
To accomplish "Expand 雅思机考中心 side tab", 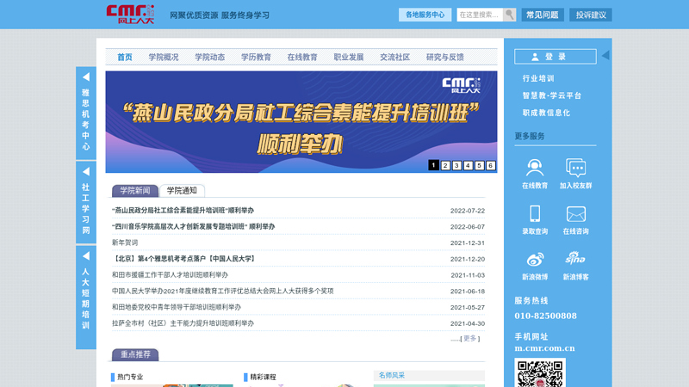I will (85, 113).
